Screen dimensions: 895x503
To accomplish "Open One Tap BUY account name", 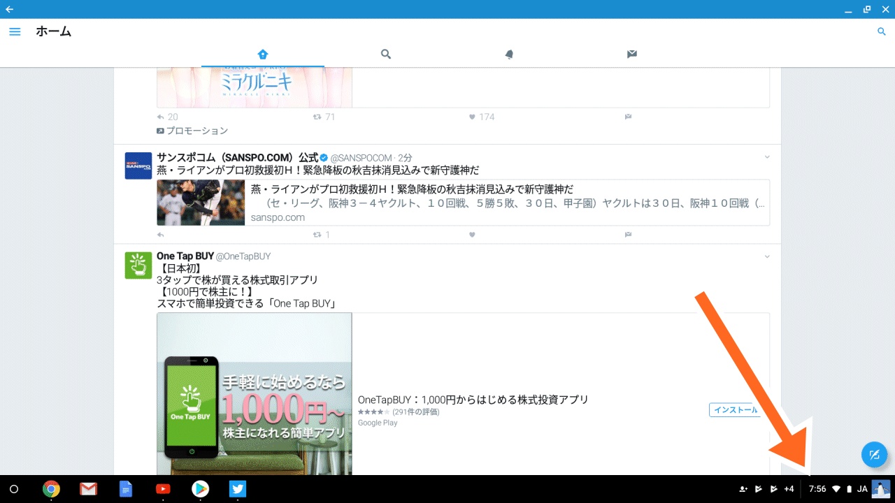I will point(185,256).
